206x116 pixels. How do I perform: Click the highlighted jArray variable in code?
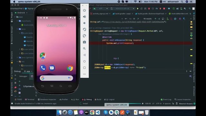coord(108,68)
